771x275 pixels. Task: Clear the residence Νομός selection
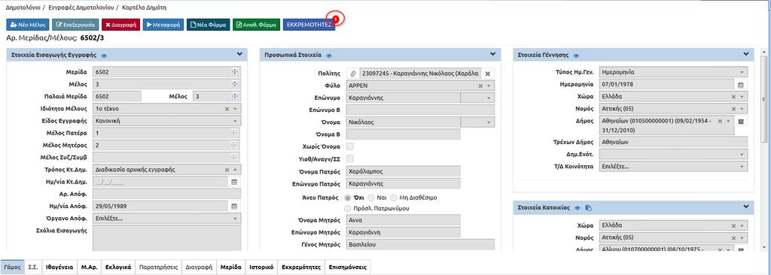click(x=734, y=238)
